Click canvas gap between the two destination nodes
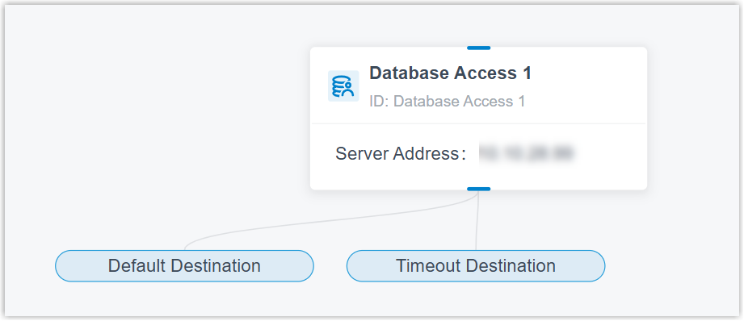Screen dimensions: 744x321 [x=330, y=266]
